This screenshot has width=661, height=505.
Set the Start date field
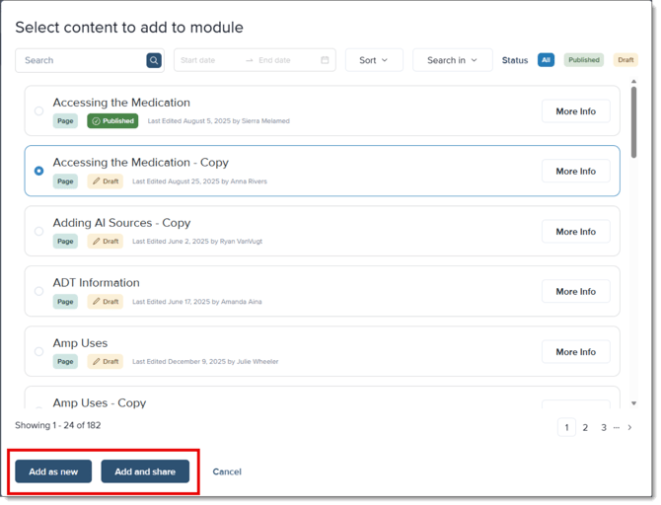198,60
